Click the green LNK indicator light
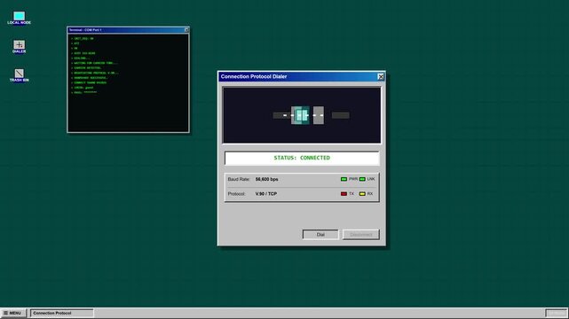Viewport: 569px width, 319px height. tap(362, 179)
